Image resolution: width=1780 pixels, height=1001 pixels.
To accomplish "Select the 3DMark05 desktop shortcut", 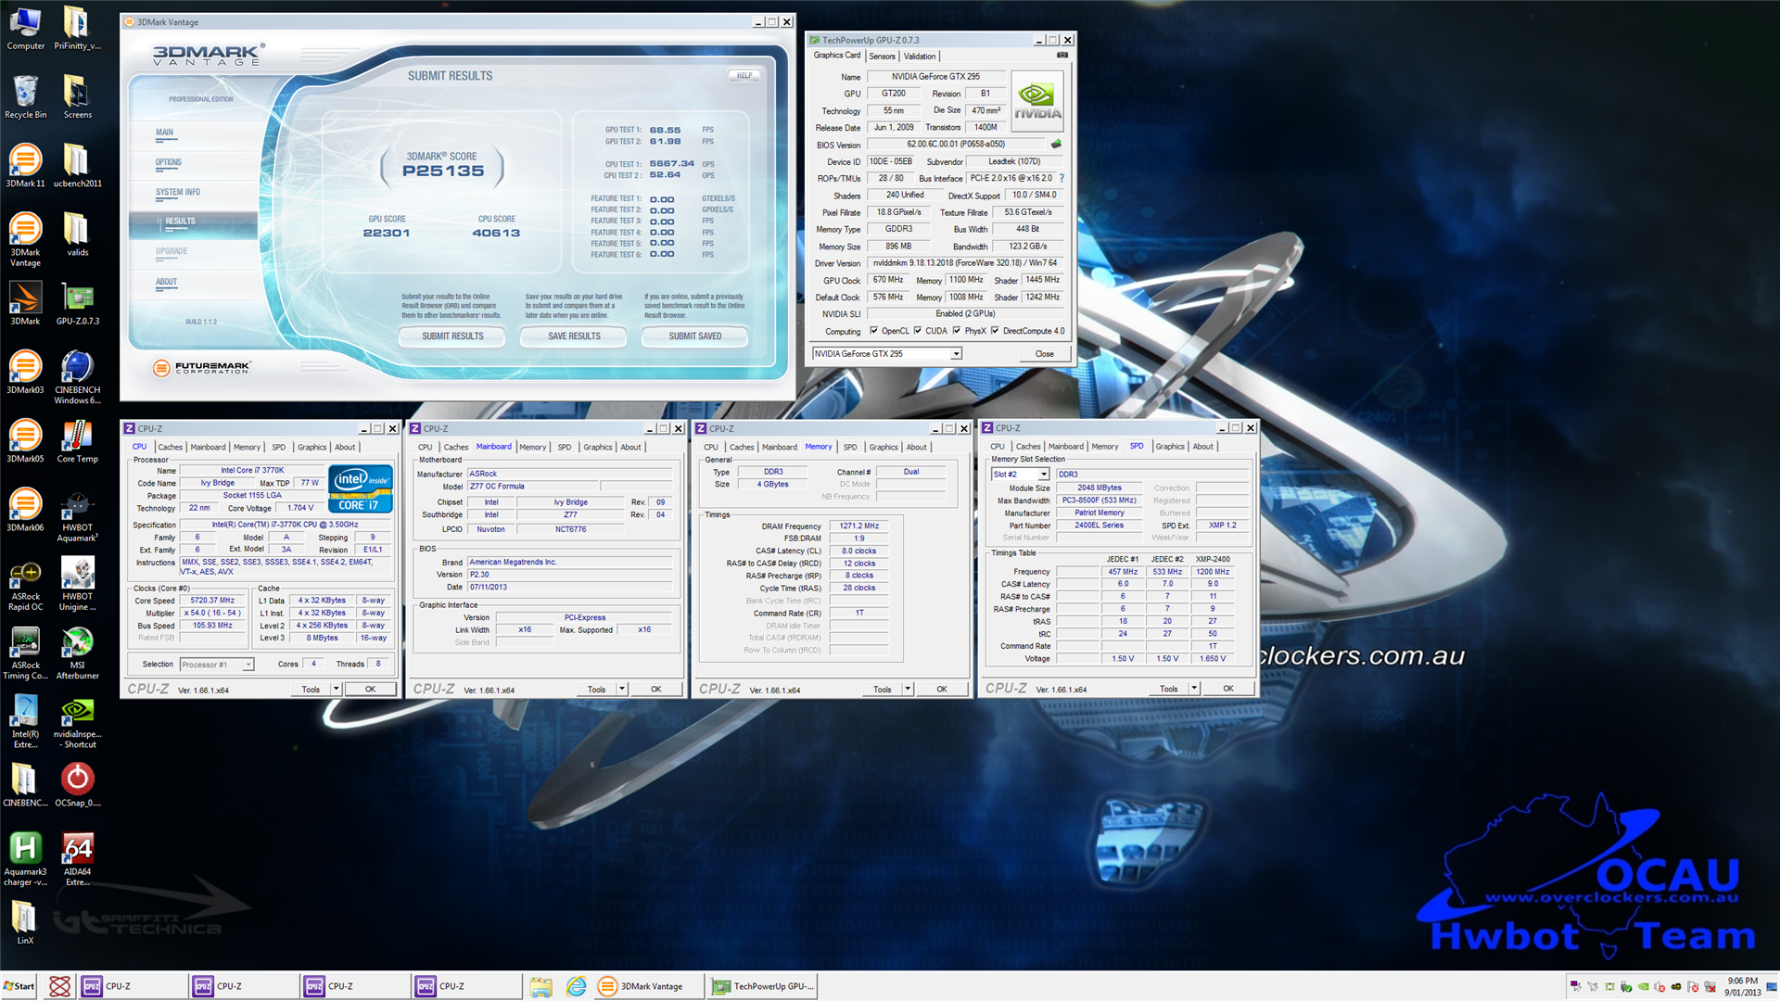I will click(25, 441).
